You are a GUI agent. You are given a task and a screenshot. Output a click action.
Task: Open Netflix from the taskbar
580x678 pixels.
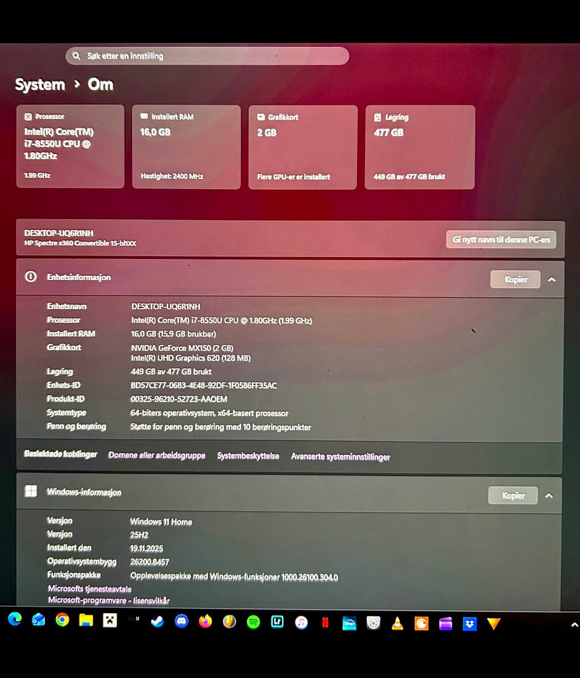click(x=325, y=622)
